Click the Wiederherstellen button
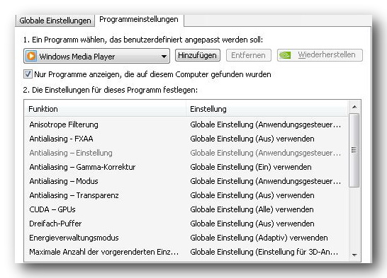Screen dimensions: 387x278 (320, 55)
